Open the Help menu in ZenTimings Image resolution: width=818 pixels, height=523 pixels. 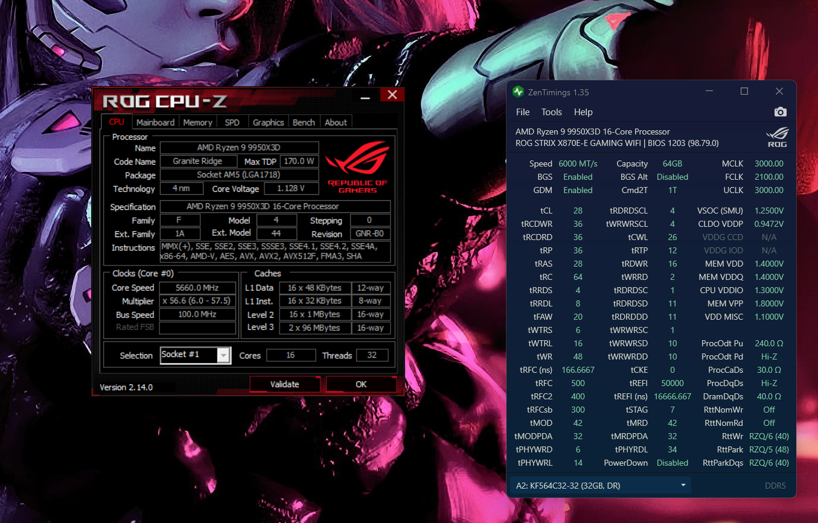click(583, 112)
